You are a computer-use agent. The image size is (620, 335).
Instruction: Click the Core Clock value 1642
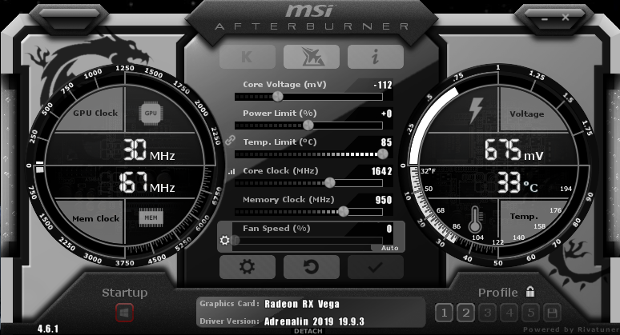[x=381, y=171]
